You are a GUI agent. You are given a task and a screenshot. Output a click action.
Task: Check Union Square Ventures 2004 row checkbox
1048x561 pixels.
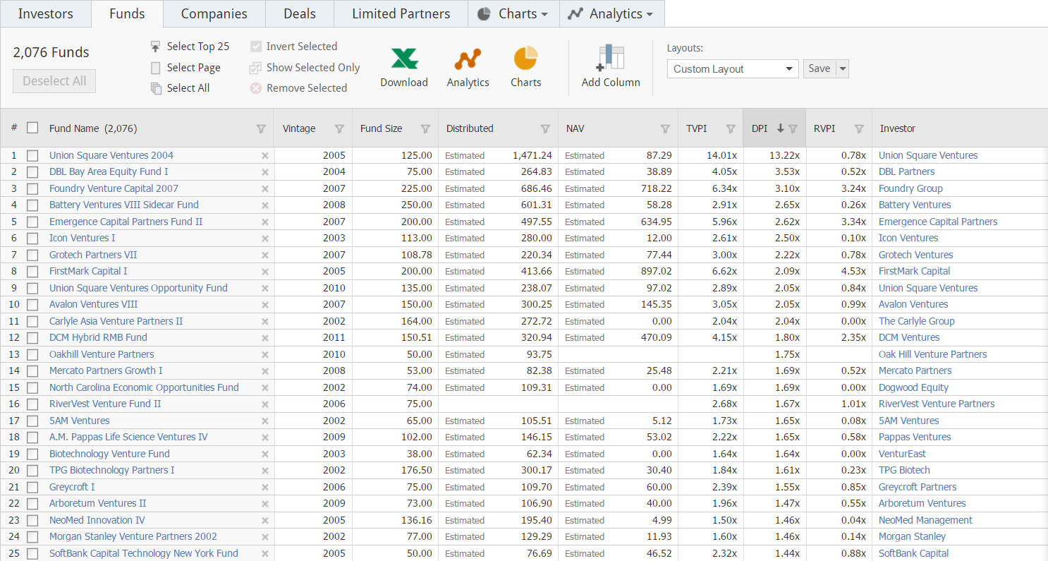(x=32, y=155)
